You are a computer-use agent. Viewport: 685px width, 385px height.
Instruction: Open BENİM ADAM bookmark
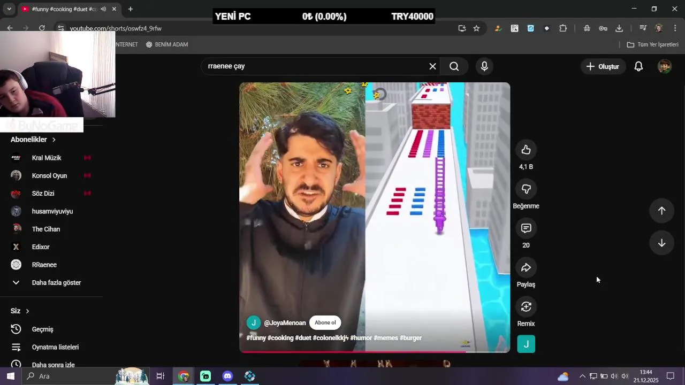(x=167, y=44)
